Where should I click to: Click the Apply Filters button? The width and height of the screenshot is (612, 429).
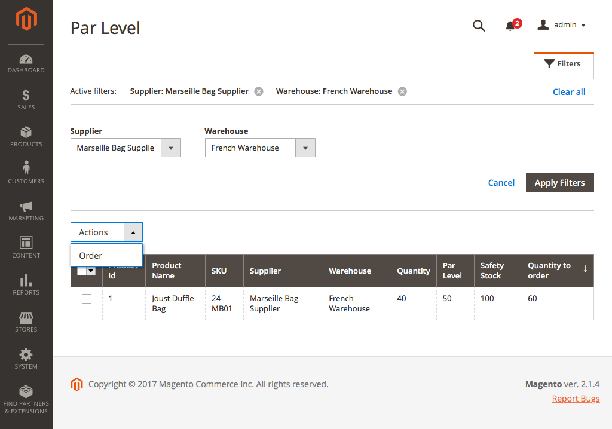[559, 183]
